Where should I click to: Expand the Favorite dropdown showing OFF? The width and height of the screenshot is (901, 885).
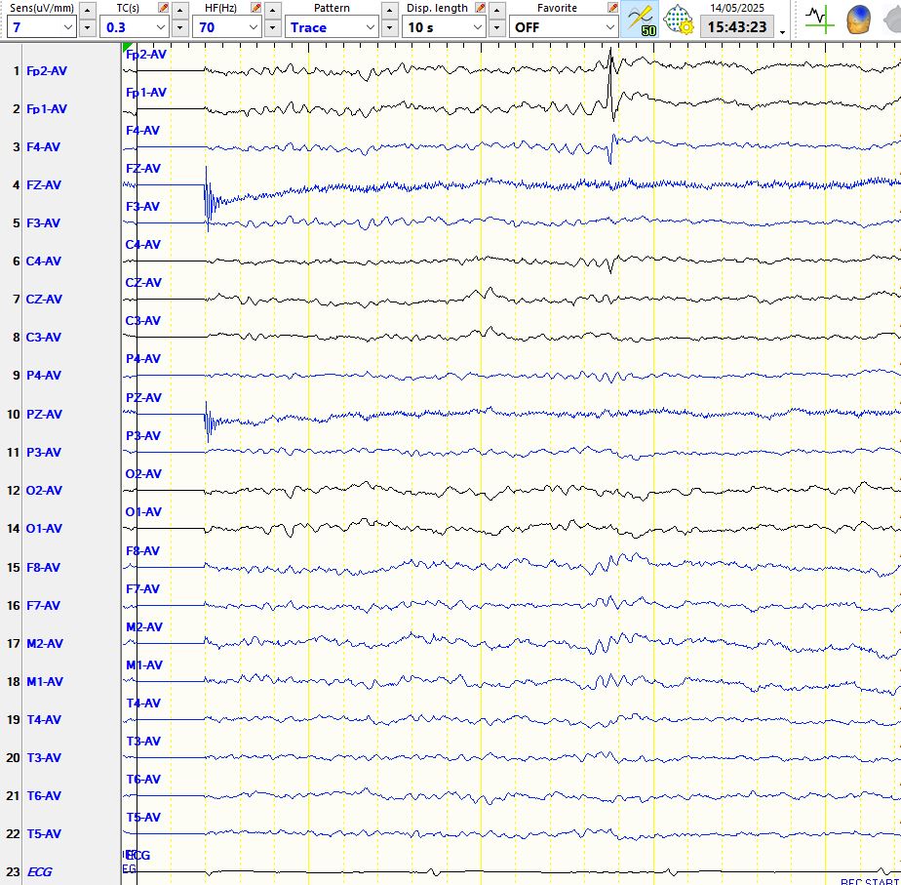565,27
